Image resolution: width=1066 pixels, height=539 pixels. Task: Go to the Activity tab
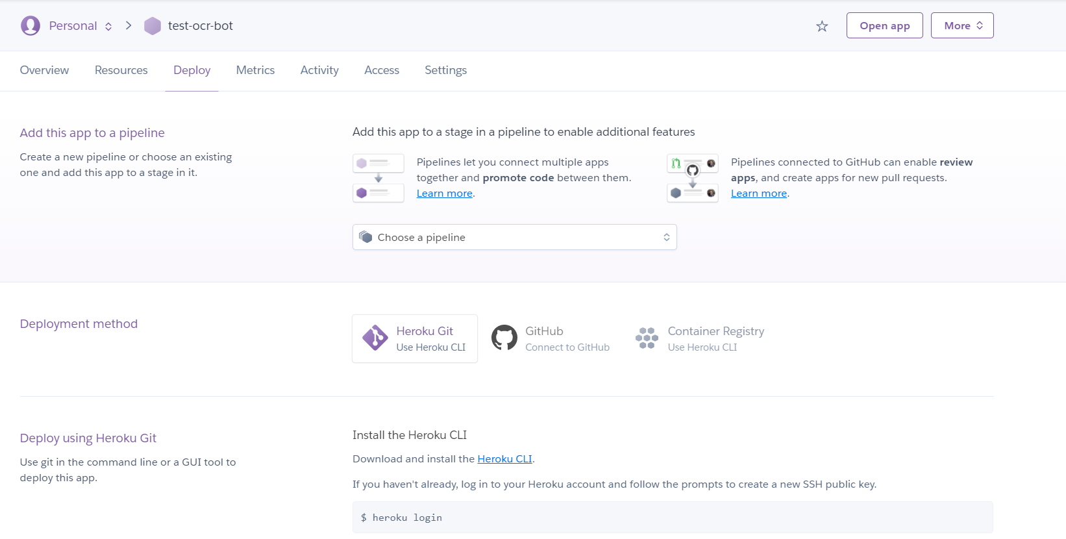click(x=319, y=70)
